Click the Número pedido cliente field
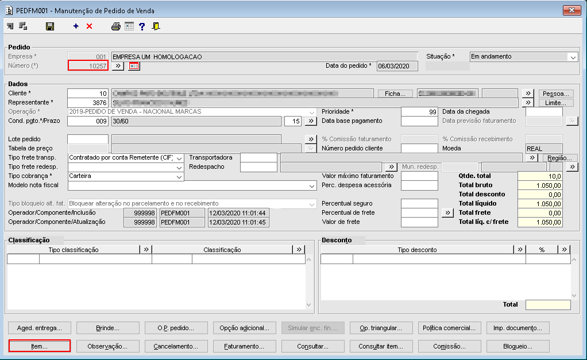This screenshot has height=360, width=587. pos(419,148)
